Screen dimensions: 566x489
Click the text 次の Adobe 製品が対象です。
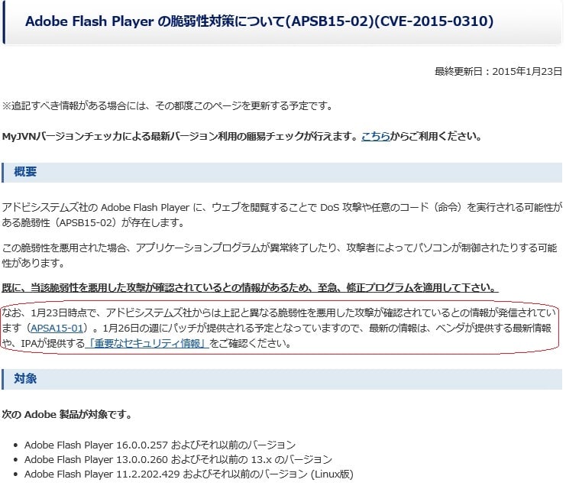pos(67,414)
